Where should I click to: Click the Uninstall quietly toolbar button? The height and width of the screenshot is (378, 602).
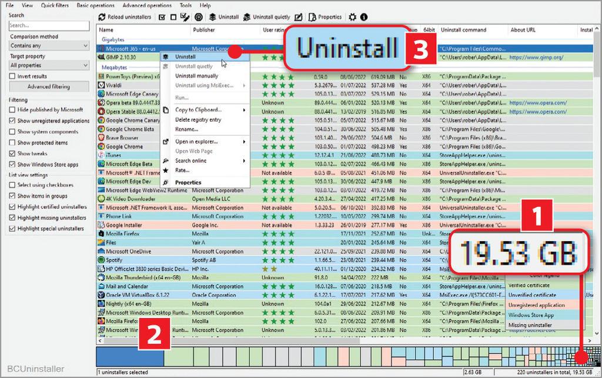click(267, 17)
